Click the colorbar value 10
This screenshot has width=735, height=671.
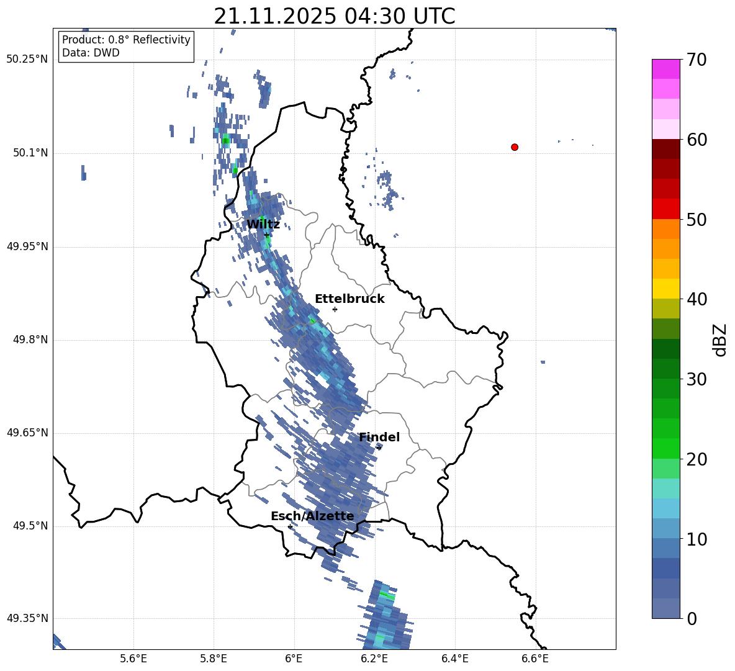[697, 539]
